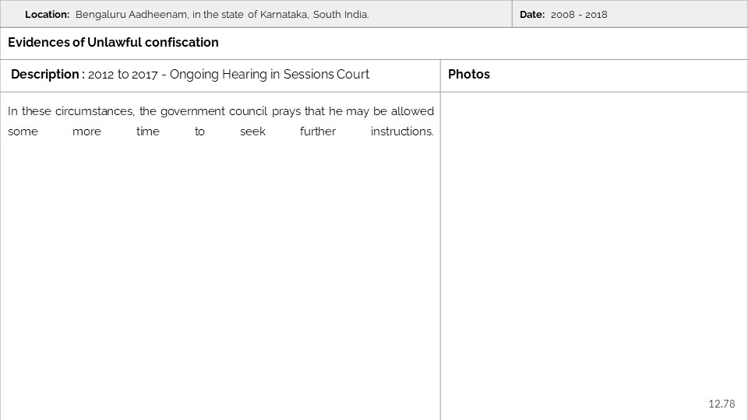Click the "Photos" column header

(469, 75)
